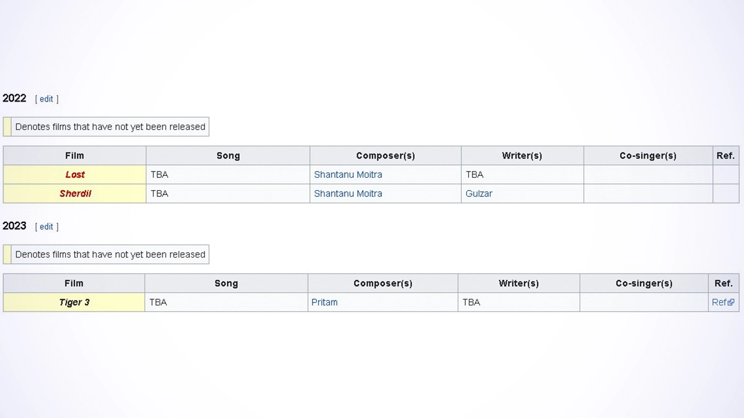Open Shantanu Moitra link in Lost row

pyautogui.click(x=348, y=175)
